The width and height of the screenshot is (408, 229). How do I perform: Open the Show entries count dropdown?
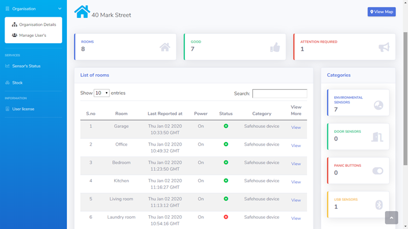pos(101,93)
